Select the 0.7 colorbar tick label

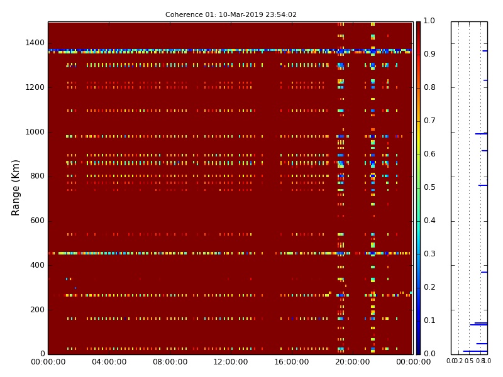click(429, 121)
